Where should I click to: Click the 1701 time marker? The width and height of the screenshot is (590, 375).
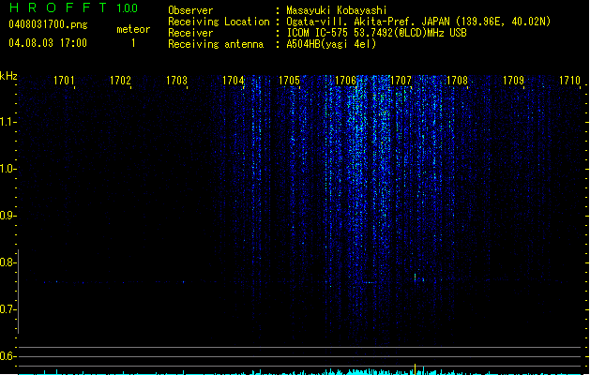[x=64, y=81]
